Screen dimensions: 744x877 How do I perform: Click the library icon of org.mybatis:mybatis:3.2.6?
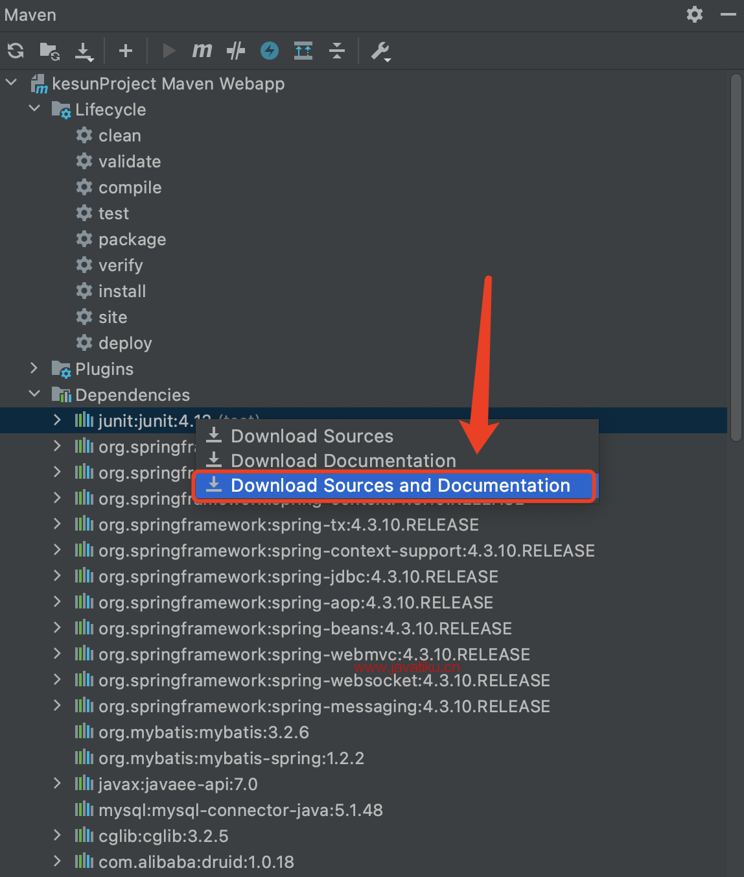pos(84,732)
